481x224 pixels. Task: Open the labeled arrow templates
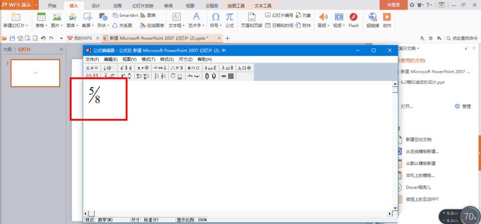(x=194, y=76)
